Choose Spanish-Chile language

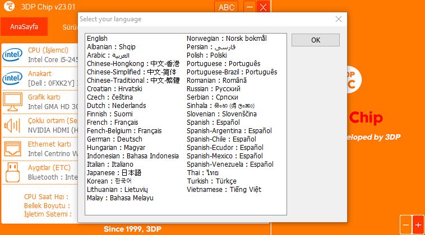[x=221, y=139]
